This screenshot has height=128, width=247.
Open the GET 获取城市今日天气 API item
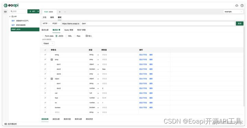click(x=25, y=21)
